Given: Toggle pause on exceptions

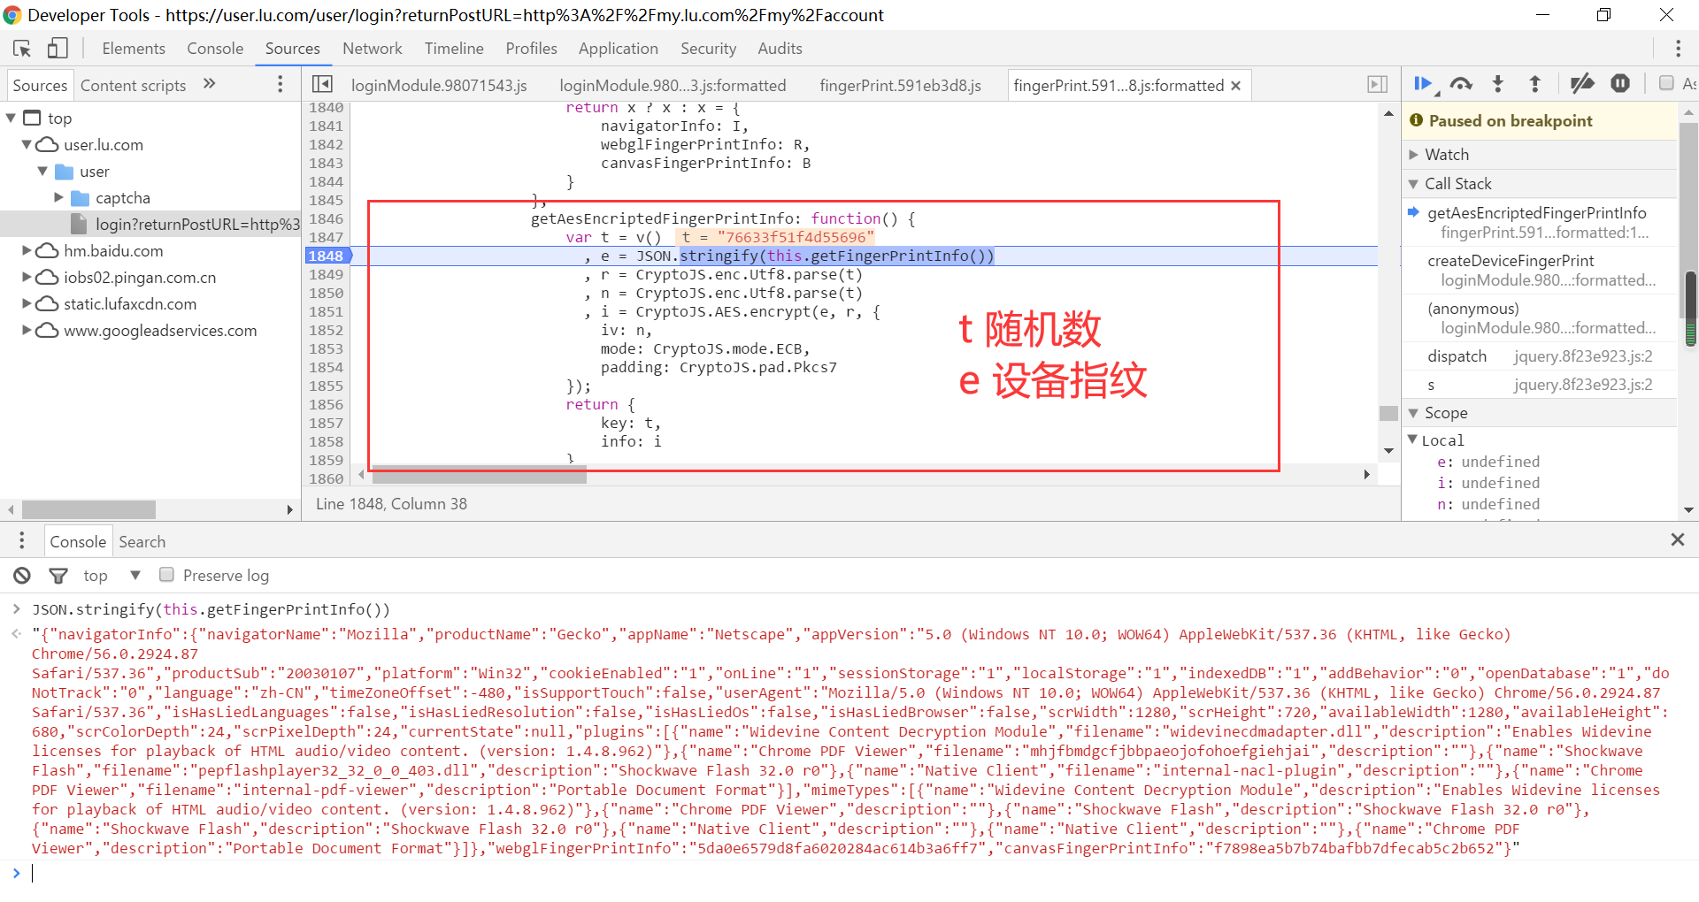Looking at the screenshot, I should (1620, 84).
